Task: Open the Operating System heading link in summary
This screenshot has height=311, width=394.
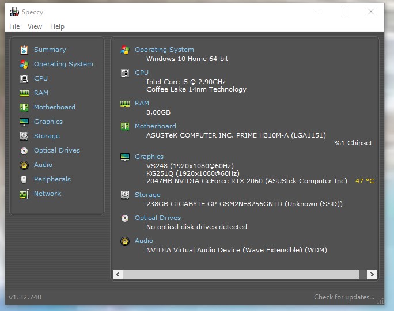Action: click(164, 50)
